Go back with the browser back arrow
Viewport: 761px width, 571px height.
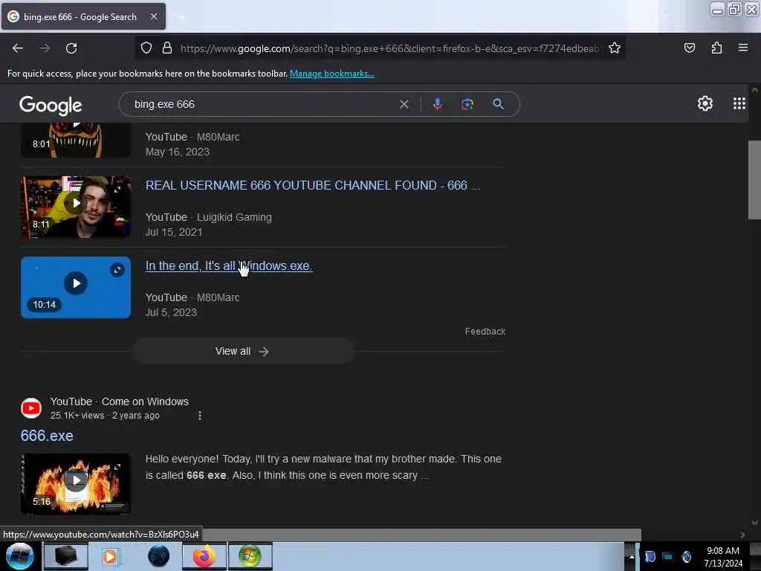click(x=18, y=48)
